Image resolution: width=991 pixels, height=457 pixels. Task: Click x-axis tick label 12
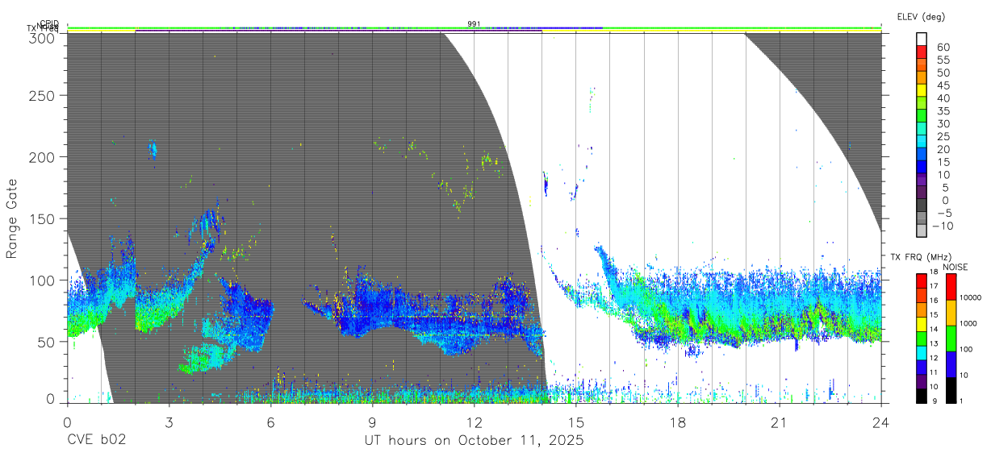click(x=474, y=422)
